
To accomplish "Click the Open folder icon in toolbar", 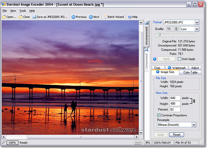I will pyautogui.click(x=4, y=17).
